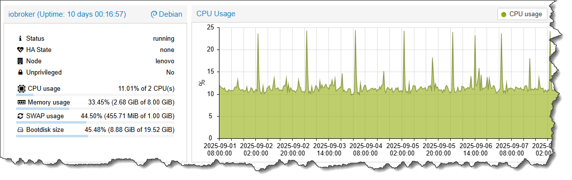This screenshot has height=180, width=572.
Task: Click the green CPU usage legend dot
Action: click(x=504, y=15)
